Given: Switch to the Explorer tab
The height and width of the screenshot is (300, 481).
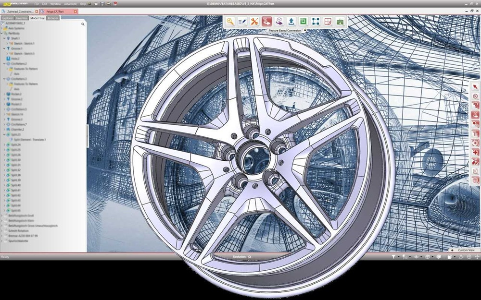Looking at the screenshot, I should [7, 18].
